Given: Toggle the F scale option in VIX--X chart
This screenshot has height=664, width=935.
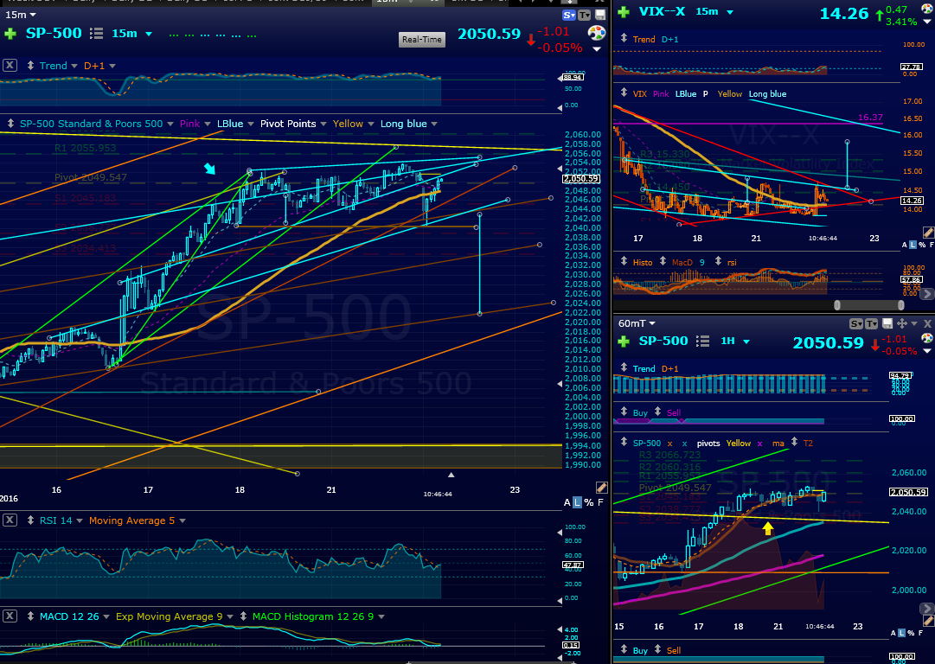Looking at the screenshot, I should pos(932,245).
